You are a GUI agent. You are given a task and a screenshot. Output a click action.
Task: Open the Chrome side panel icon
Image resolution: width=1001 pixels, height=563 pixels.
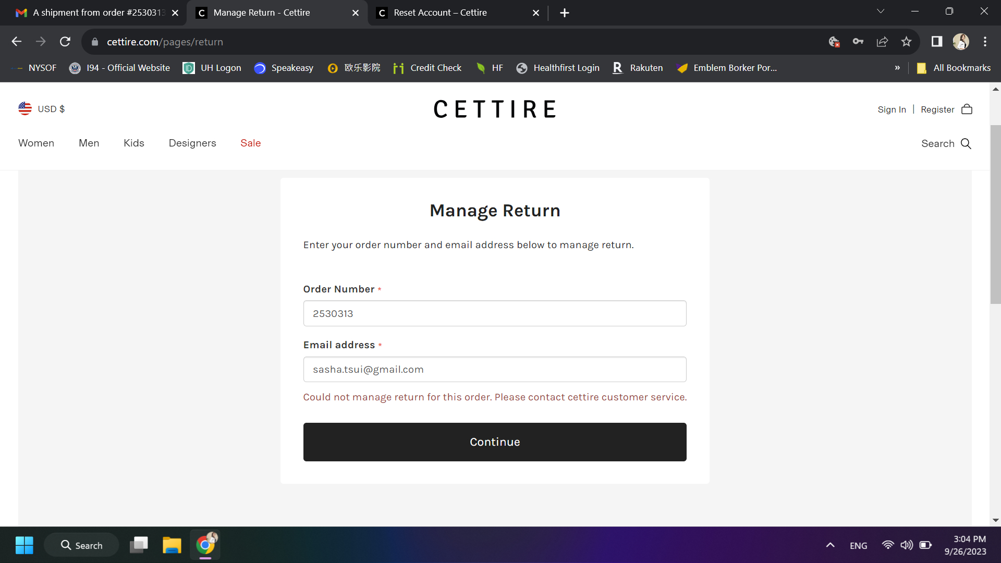click(x=937, y=42)
